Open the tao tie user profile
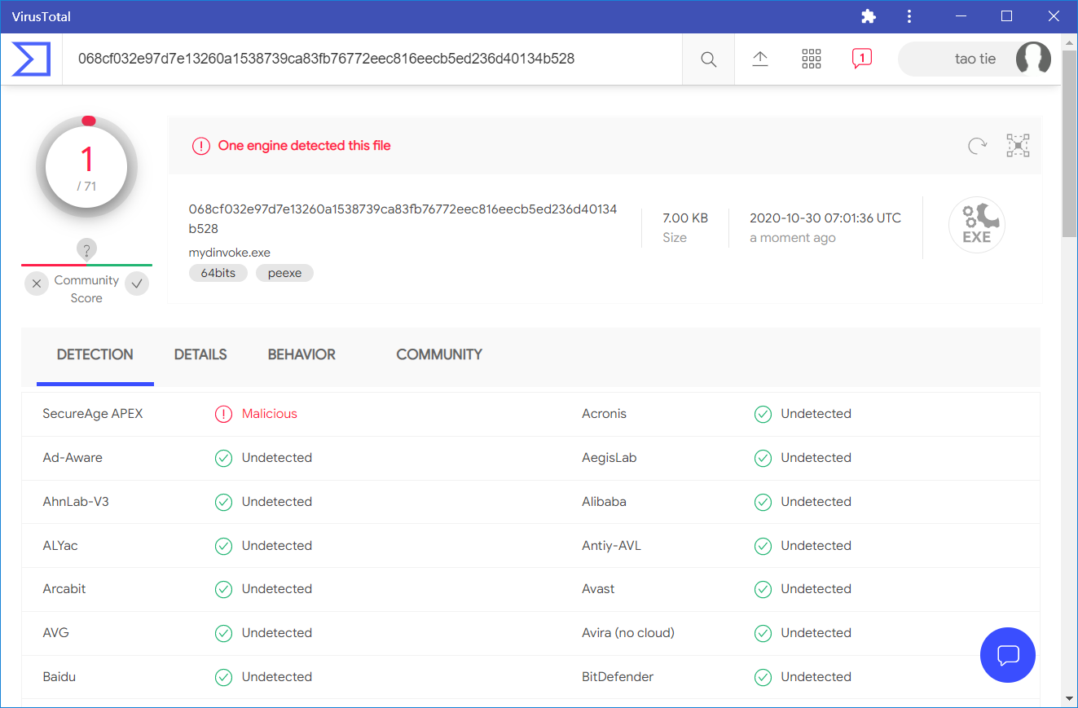This screenshot has width=1078, height=708. point(975,59)
